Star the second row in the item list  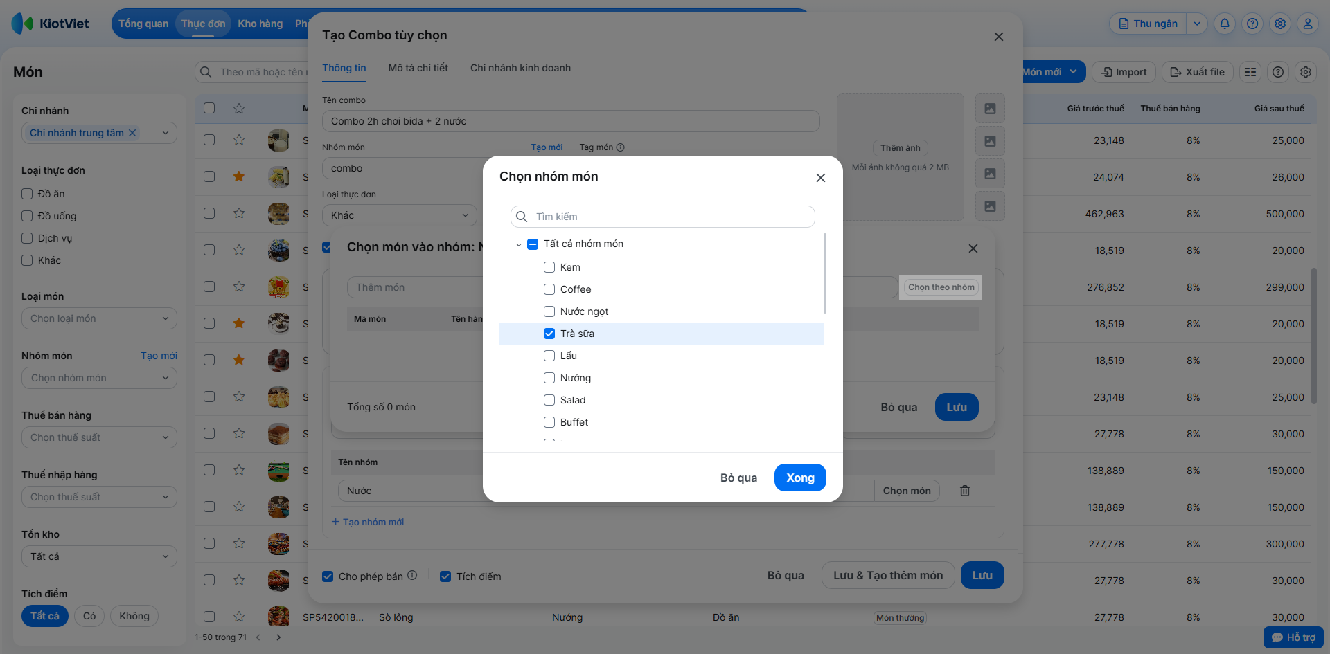tap(239, 176)
